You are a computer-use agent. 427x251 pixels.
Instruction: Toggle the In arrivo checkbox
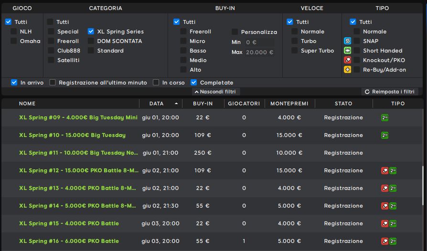14,83
